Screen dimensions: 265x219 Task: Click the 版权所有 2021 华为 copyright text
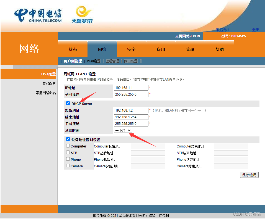coord(132,216)
